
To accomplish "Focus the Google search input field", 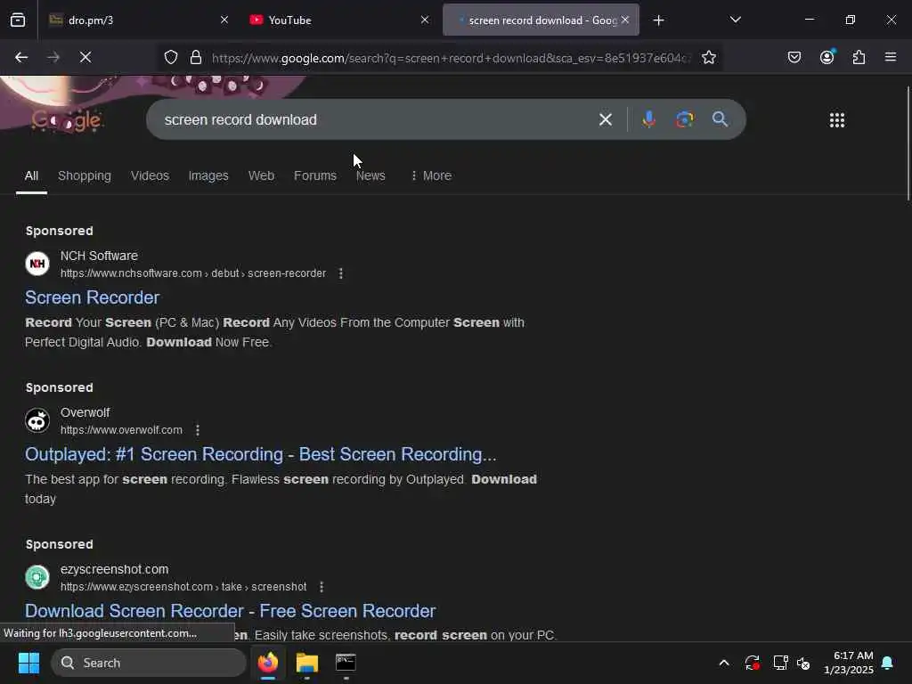I will tap(372, 119).
